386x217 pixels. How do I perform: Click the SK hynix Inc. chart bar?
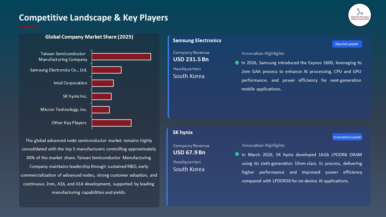tap(102, 96)
